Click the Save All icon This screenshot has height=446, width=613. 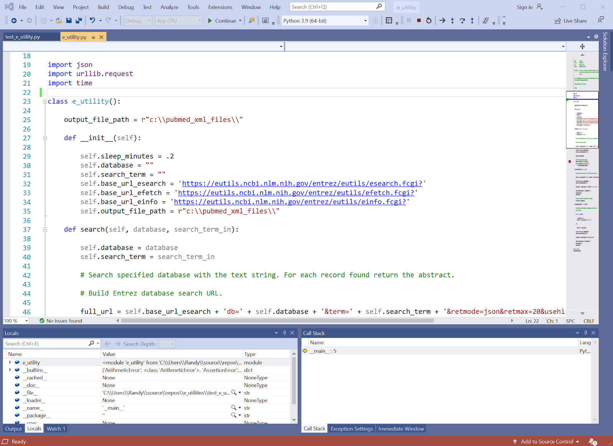pos(79,21)
